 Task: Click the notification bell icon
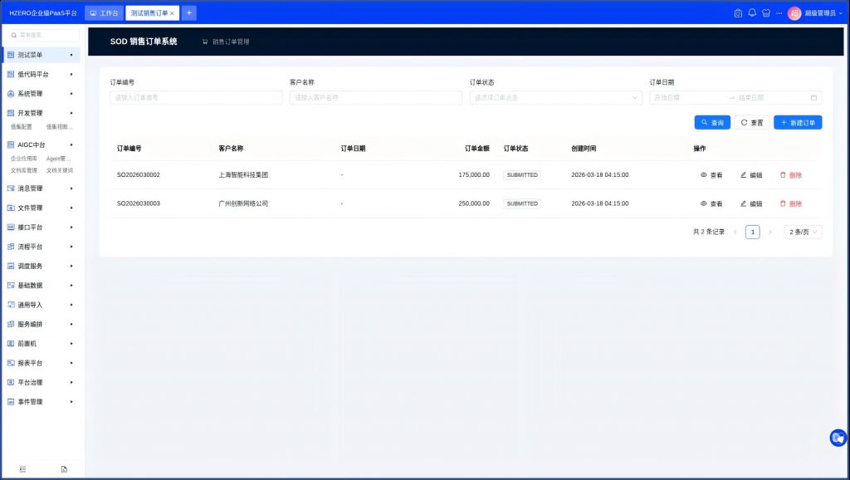pos(752,13)
